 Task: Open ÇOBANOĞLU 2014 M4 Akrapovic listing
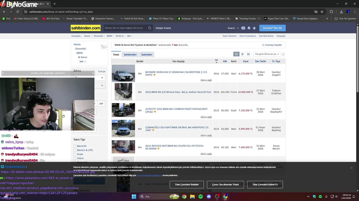coord(177,129)
